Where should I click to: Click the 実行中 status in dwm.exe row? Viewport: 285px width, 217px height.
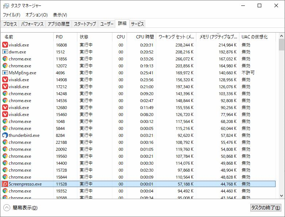point(86,52)
